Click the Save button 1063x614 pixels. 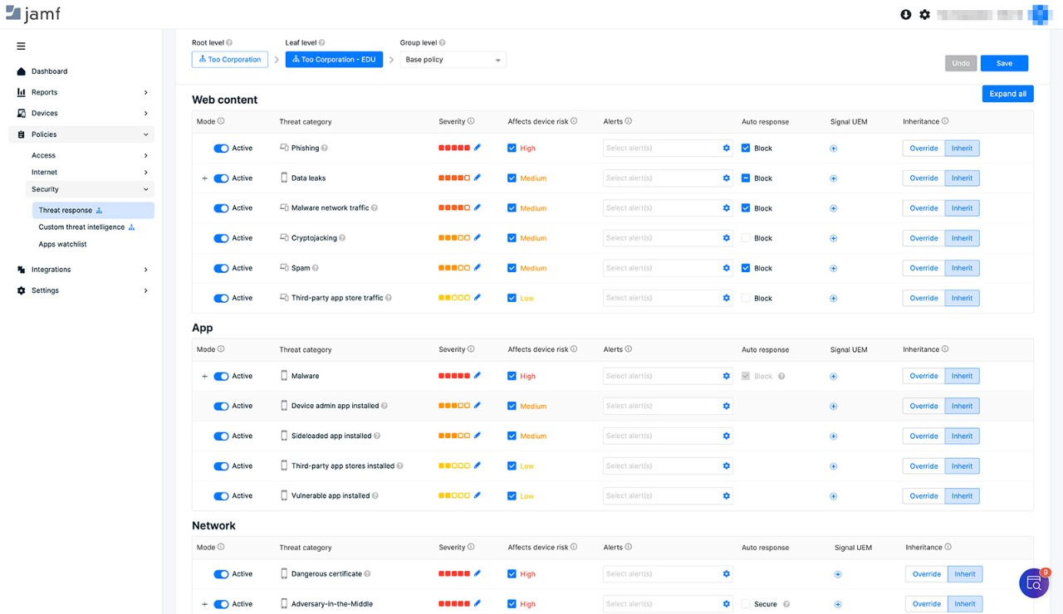[1004, 63]
